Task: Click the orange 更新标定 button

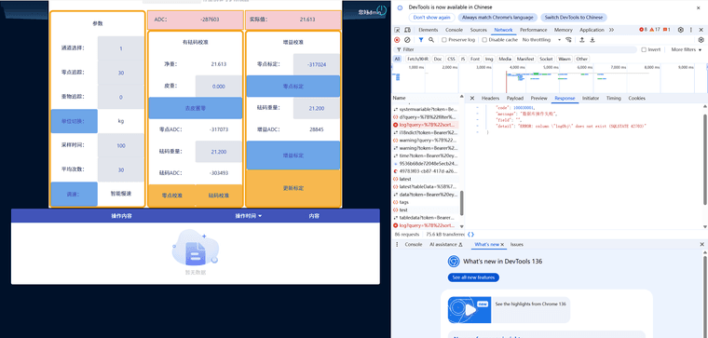Action: (293, 188)
